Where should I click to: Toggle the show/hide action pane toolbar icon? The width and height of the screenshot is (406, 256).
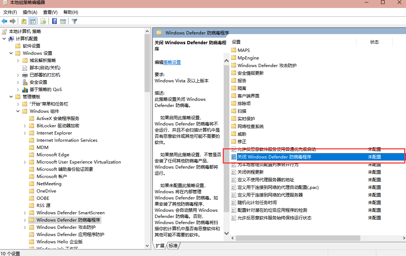click(x=63, y=21)
